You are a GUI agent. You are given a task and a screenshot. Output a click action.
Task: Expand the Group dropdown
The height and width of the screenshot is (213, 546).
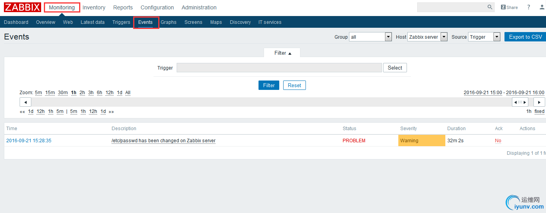[x=371, y=37]
